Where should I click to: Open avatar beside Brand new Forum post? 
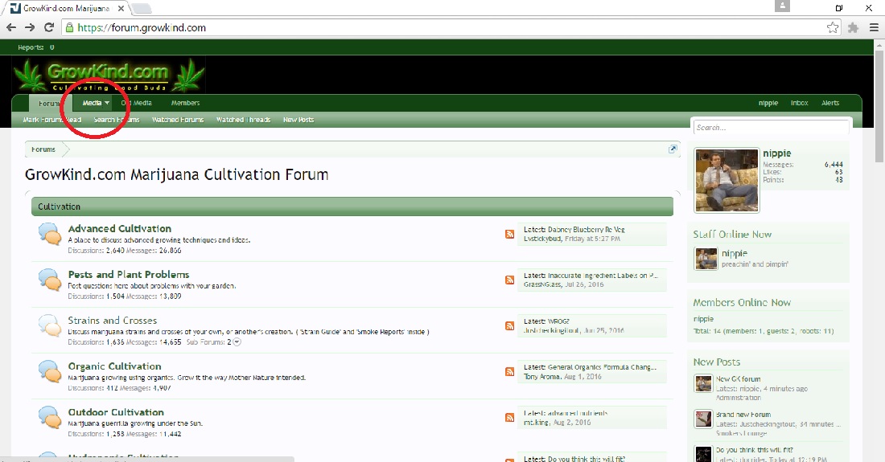click(x=703, y=419)
